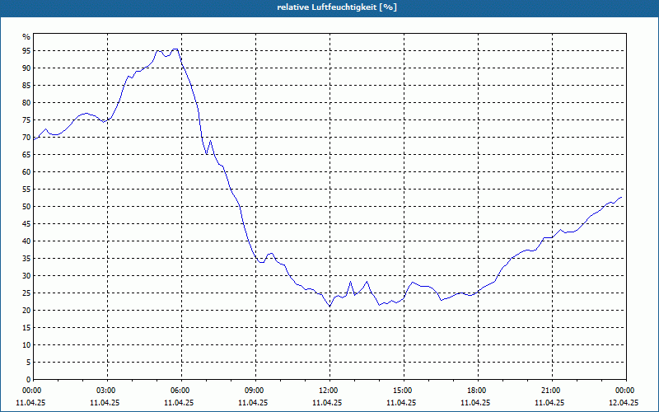Click the 15 y-axis label
Image resolution: width=659 pixels, height=412 pixels.
pos(26,328)
